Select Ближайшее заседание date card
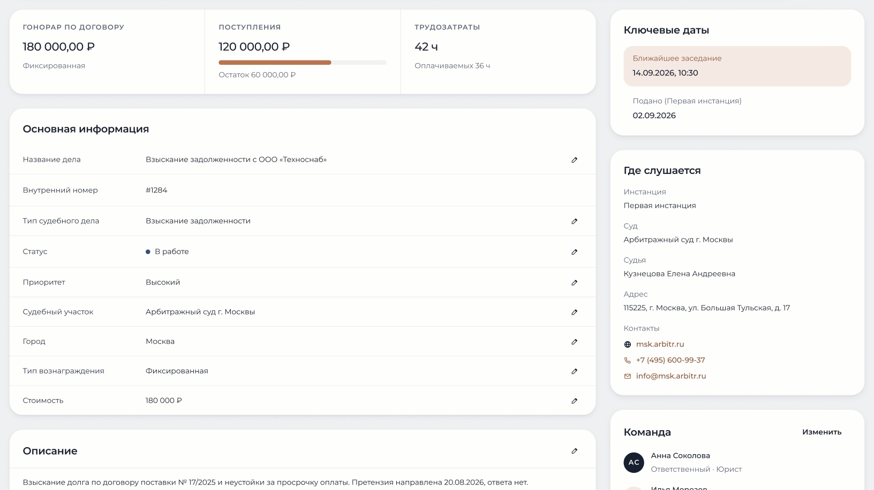 [737, 66]
